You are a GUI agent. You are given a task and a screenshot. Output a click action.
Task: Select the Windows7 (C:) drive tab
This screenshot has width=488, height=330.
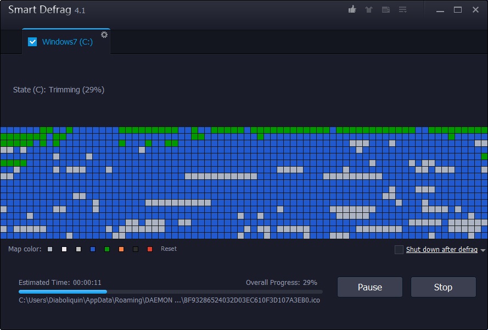(x=67, y=42)
